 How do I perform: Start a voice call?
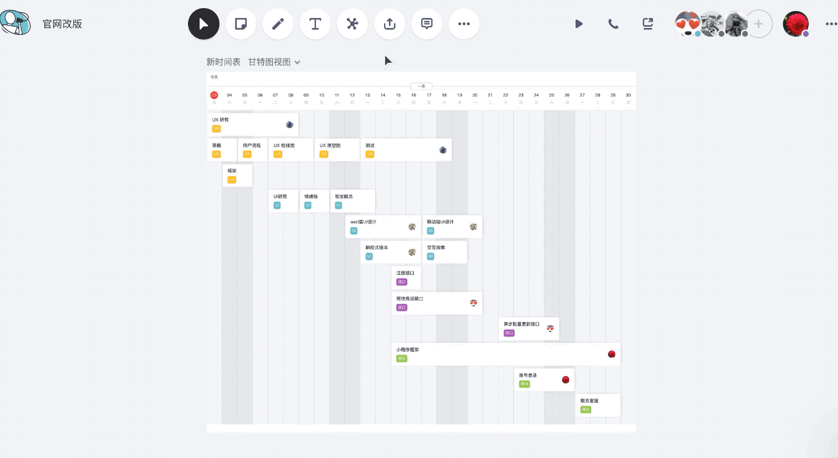[x=613, y=24]
